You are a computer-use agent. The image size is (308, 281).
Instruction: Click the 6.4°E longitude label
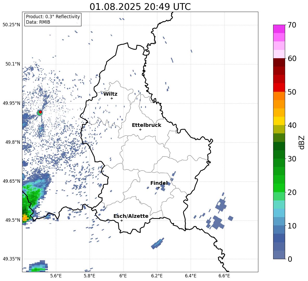190,276
